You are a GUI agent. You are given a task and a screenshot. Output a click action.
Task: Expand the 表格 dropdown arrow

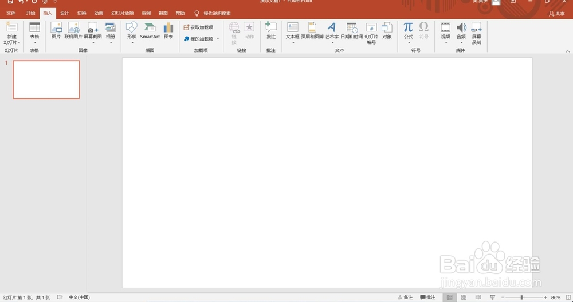35,43
